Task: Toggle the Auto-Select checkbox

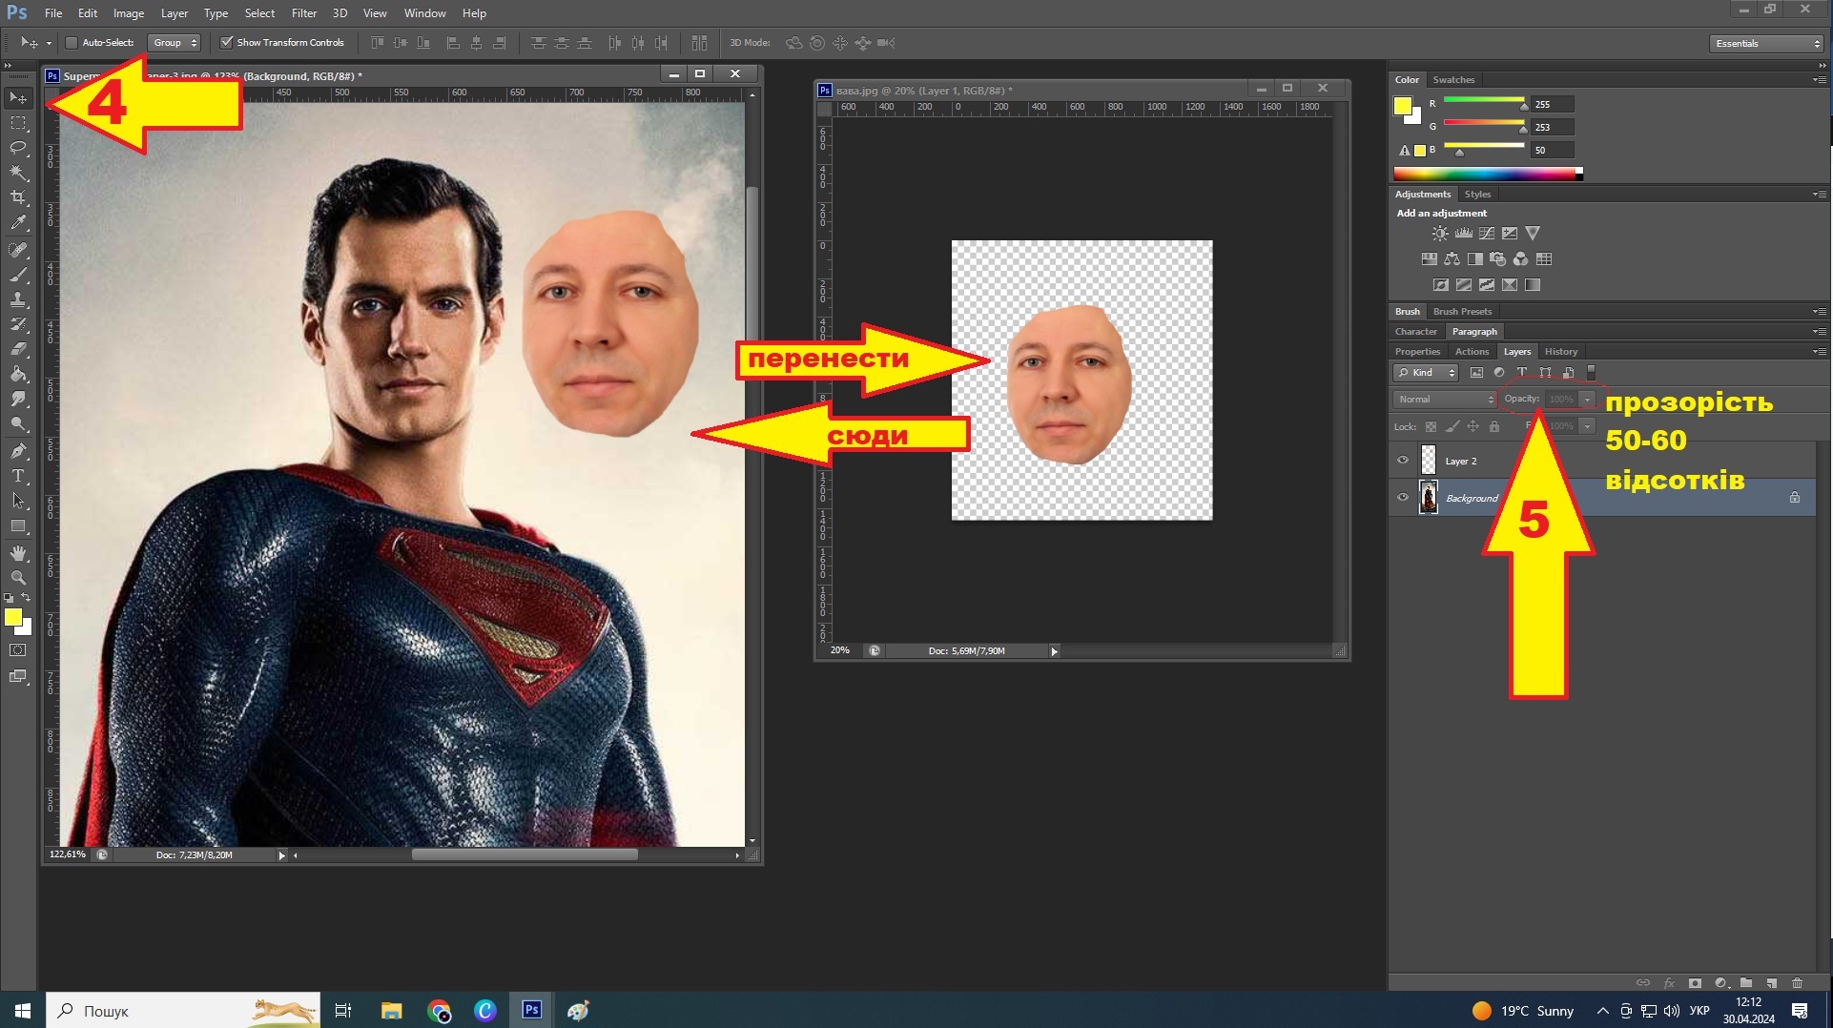Action: [71, 43]
